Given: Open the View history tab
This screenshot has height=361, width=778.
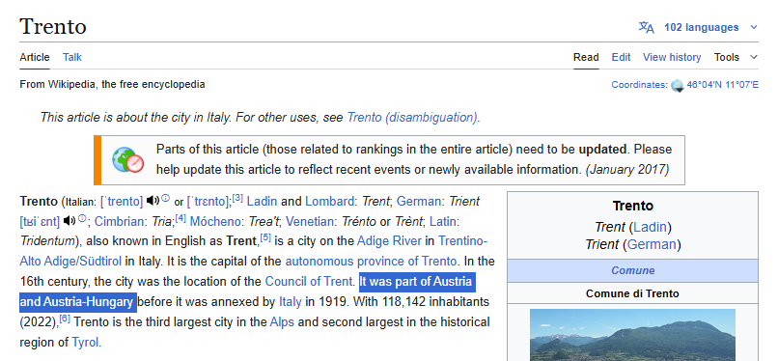Looking at the screenshot, I should [x=672, y=57].
